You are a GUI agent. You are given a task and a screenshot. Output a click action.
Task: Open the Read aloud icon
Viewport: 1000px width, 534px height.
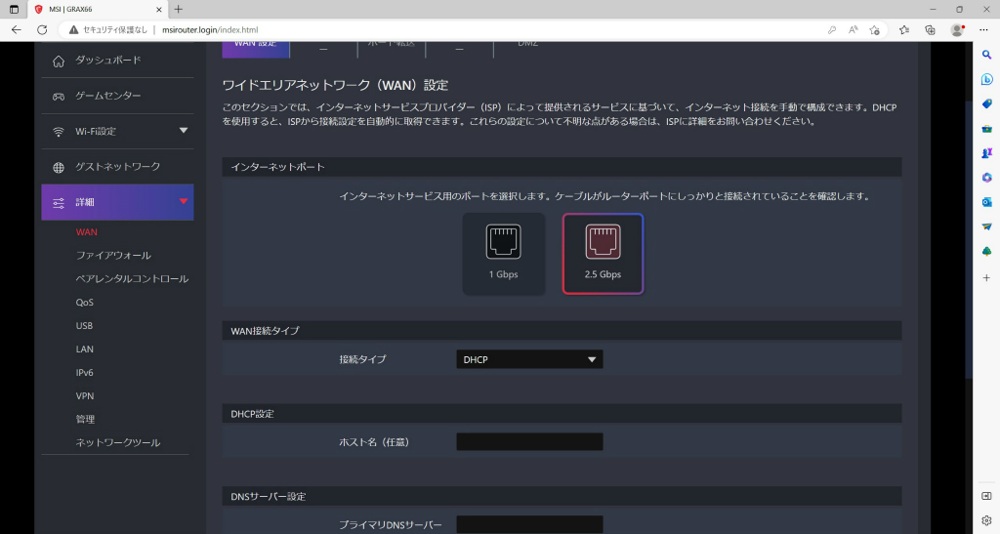[854, 30]
